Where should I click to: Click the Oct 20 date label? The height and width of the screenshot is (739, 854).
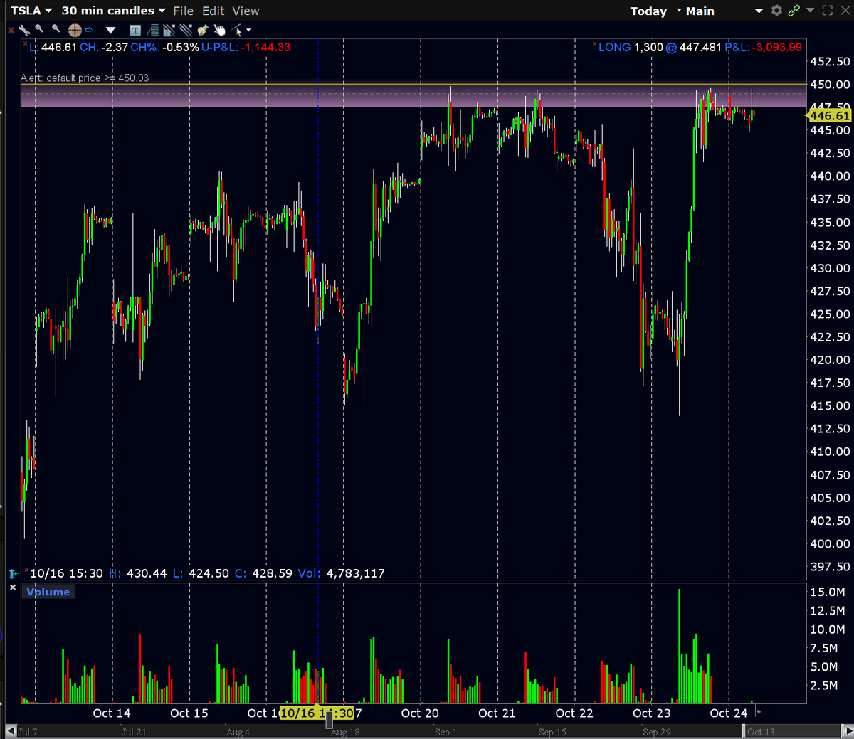(420, 713)
